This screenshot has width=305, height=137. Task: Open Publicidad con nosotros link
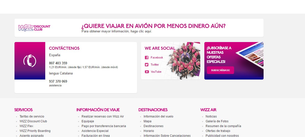(222, 135)
